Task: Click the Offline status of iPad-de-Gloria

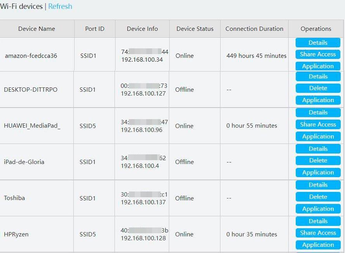Action: pos(184,162)
